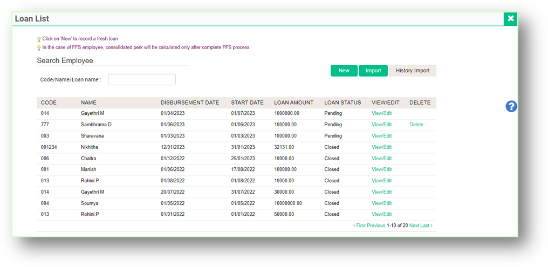
Task: Open View/Edit for Rohini.P 10000.00 loan
Action: click(x=382, y=181)
